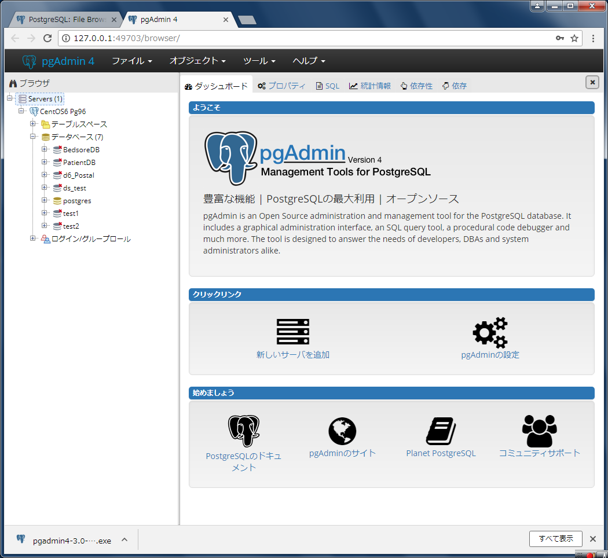
Task: Bookmark this page with the star icon
Action: [574, 38]
